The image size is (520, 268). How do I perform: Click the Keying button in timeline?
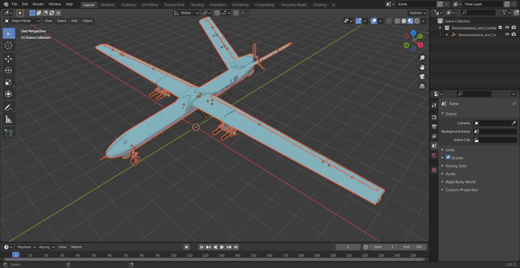click(x=46, y=247)
